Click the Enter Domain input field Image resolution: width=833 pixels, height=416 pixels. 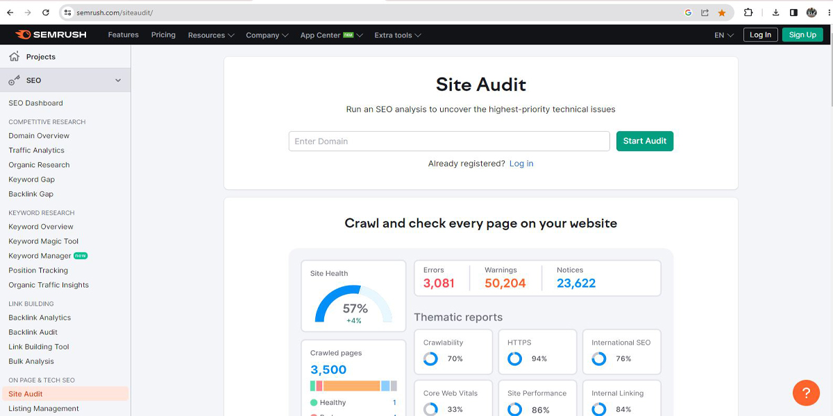click(449, 141)
